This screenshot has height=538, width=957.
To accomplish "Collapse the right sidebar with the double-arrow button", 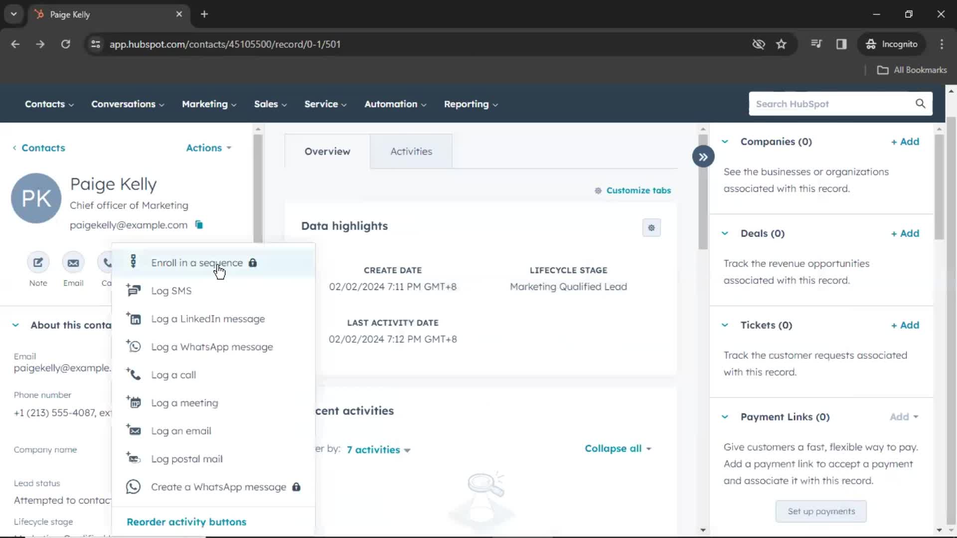I will tap(703, 157).
